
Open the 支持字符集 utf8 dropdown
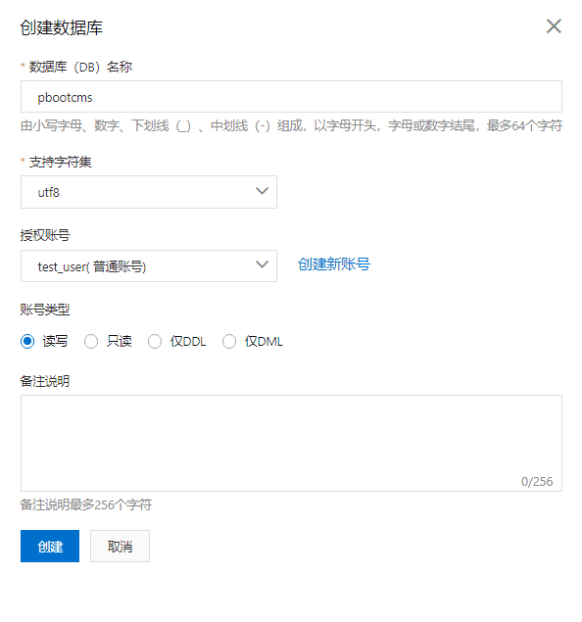pyautogui.click(x=149, y=192)
